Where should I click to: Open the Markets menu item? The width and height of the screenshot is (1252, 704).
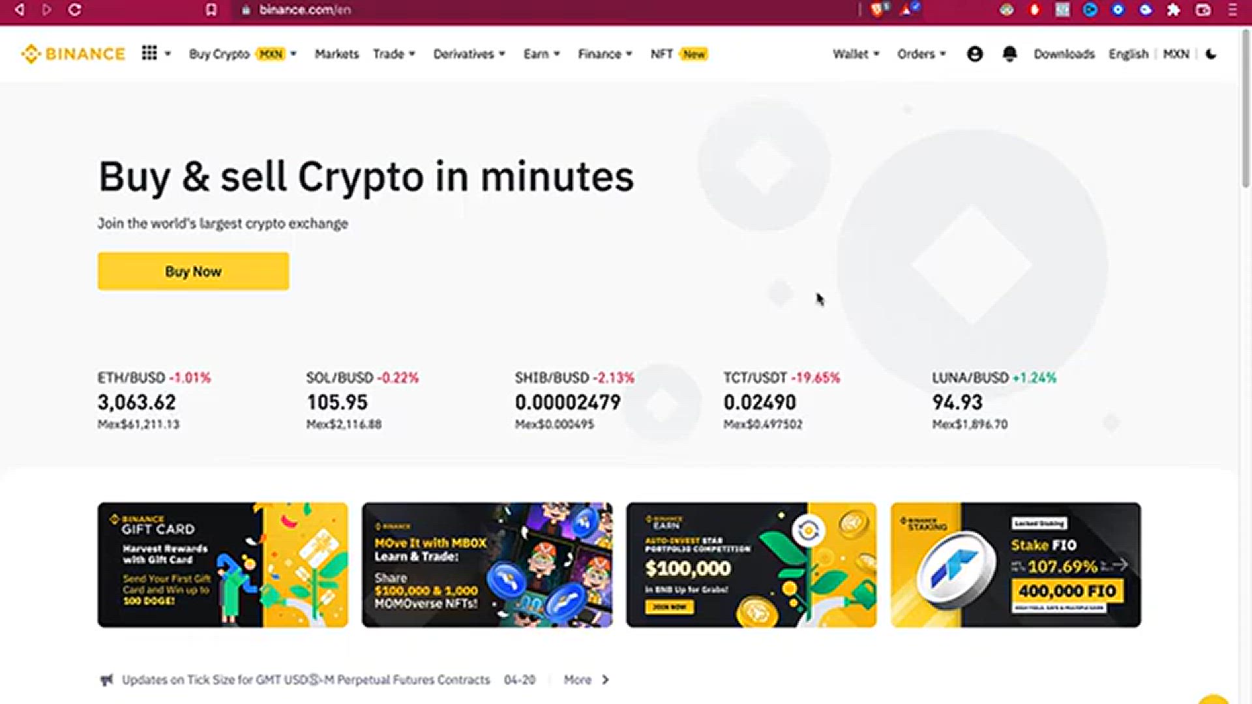tap(336, 54)
